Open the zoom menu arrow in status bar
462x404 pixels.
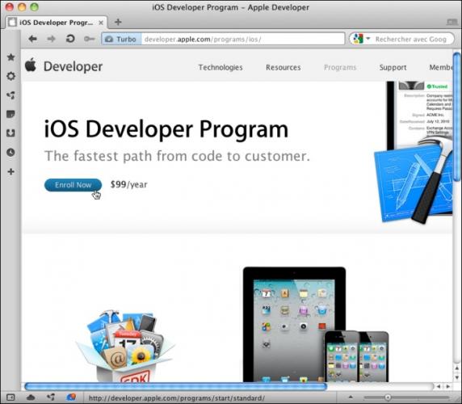click(x=351, y=397)
